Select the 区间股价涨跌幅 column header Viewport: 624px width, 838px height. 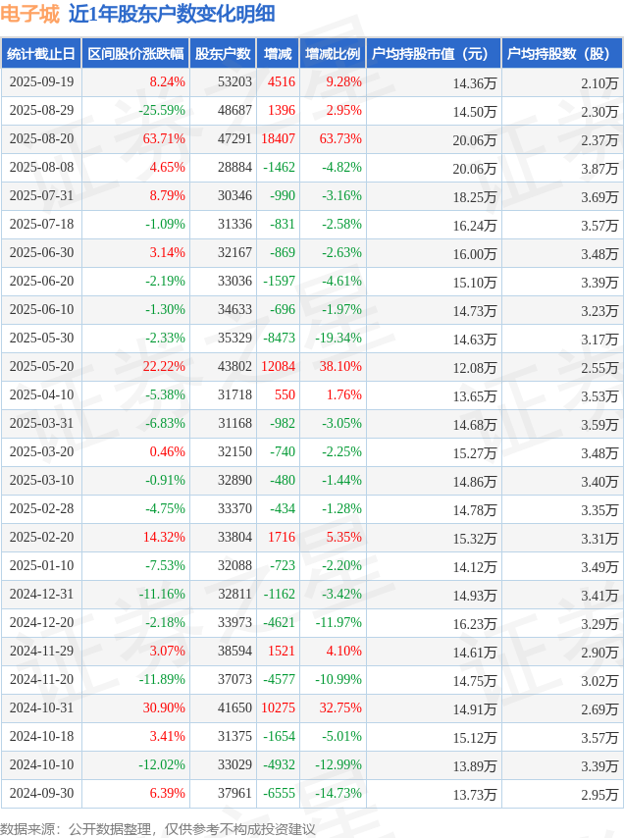pyautogui.click(x=134, y=54)
